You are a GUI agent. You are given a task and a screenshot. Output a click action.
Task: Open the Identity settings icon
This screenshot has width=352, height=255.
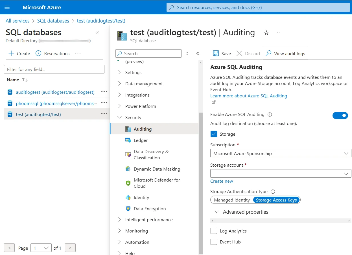pos(128,197)
